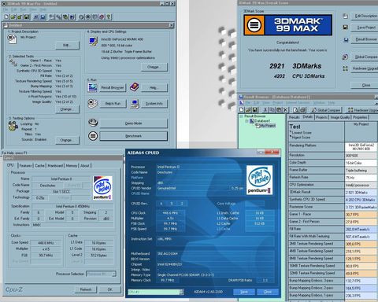The image size is (378, 302).
Task: Click the Highest Score sort option under Test
Action: click(301, 138)
